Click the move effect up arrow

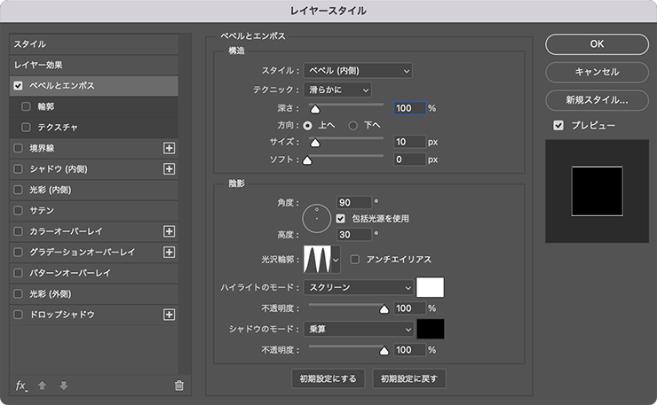[42, 386]
